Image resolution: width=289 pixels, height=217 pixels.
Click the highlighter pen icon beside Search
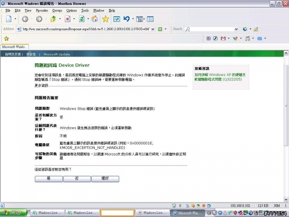256,29
